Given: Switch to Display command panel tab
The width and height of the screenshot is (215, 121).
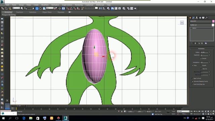Looking at the screenshot, I should tap(203, 18).
